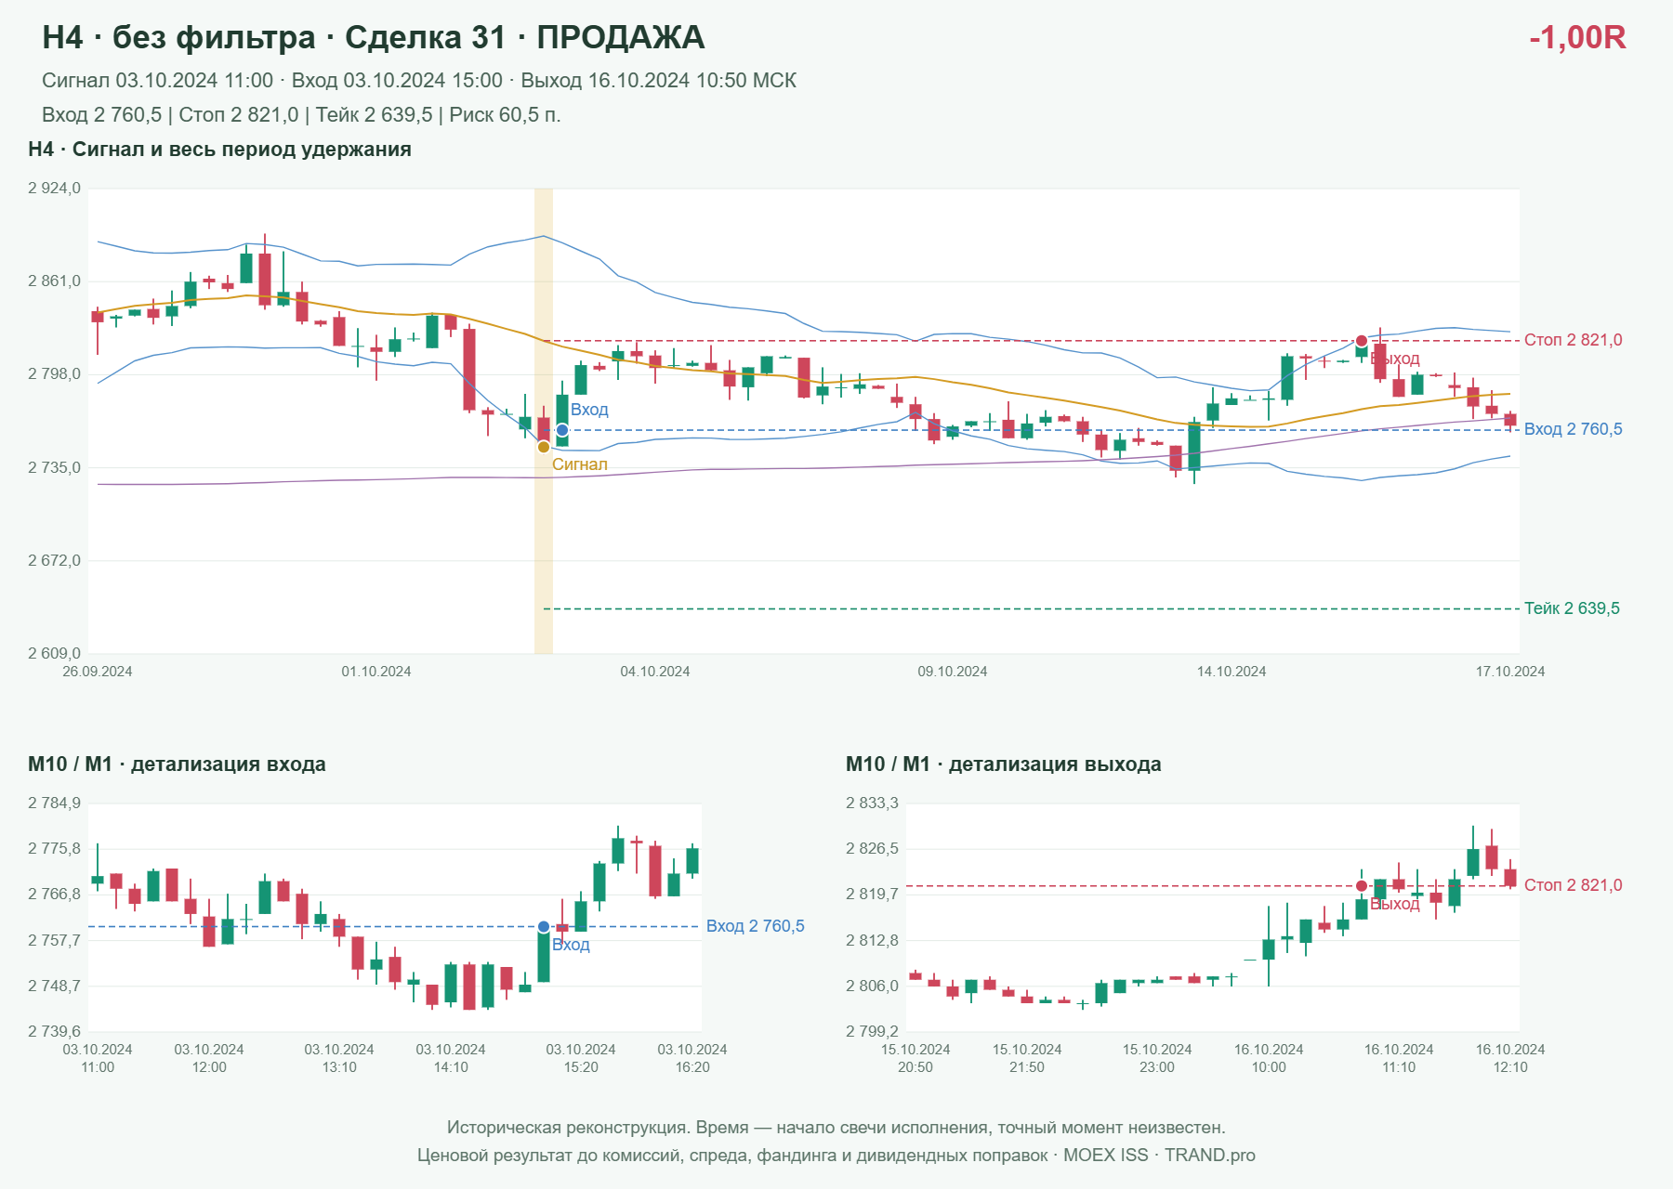The height and width of the screenshot is (1189, 1673).
Task: Click the red Выход dot in exit detail chart
Action: click(x=1362, y=886)
